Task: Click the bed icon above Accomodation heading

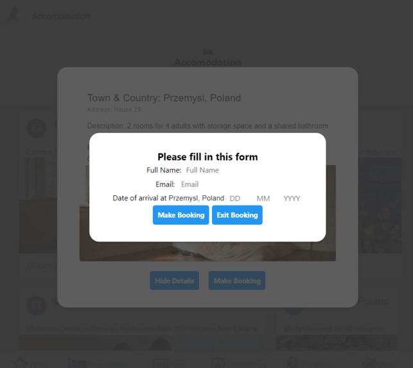Action: click(207, 51)
